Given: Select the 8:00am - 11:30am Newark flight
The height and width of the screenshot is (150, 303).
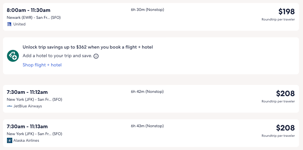Looking at the screenshot, I should click(x=28, y=10).
